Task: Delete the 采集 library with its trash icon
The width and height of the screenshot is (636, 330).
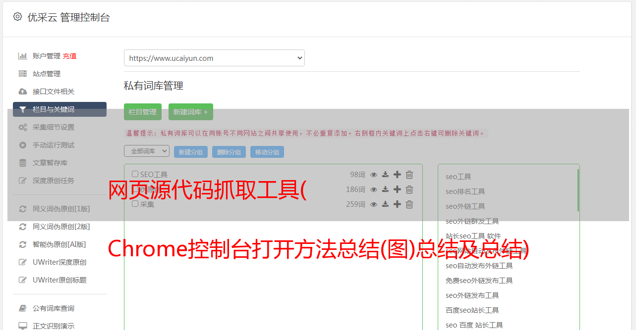Action: tap(409, 204)
